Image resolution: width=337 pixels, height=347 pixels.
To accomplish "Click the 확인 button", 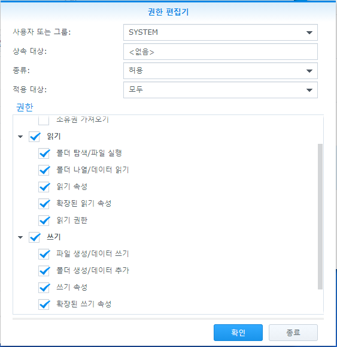I will point(238,333).
